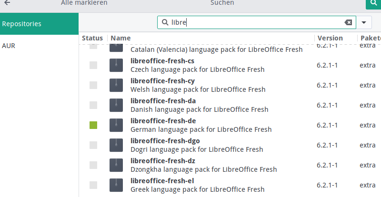Toggle status box for libreoffice-fresh-cy

click(x=93, y=85)
